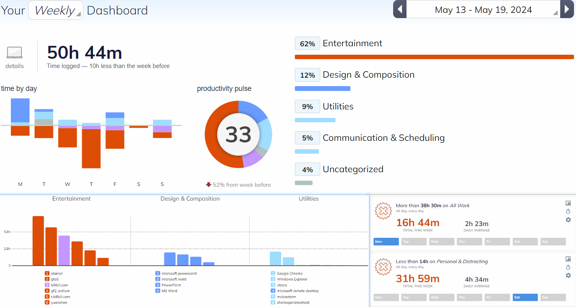The height and width of the screenshot is (307, 576).
Task: Open the laptop details icon
Action: 15,53
